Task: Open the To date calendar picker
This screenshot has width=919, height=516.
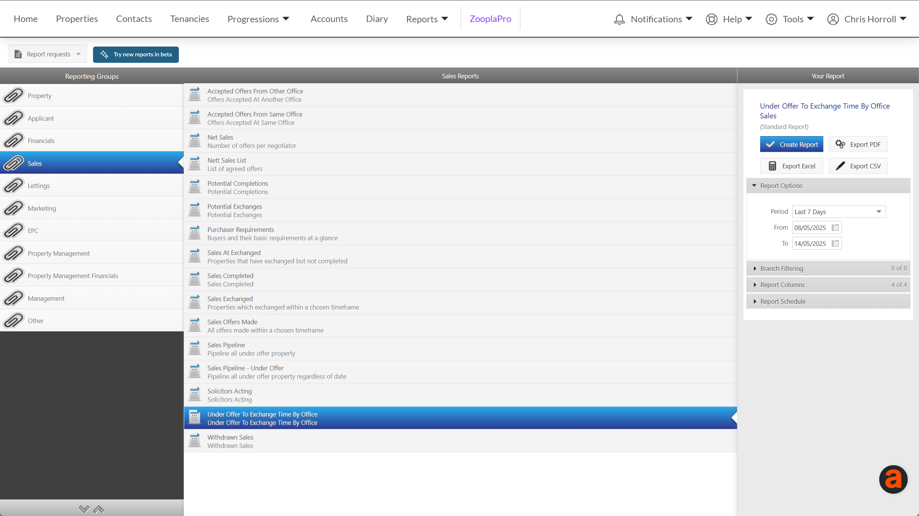Action: (835, 243)
